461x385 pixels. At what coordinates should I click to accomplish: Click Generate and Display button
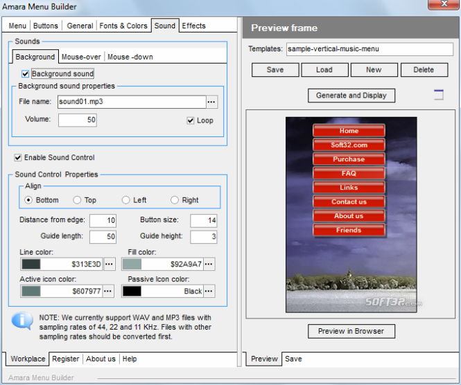pyautogui.click(x=351, y=96)
